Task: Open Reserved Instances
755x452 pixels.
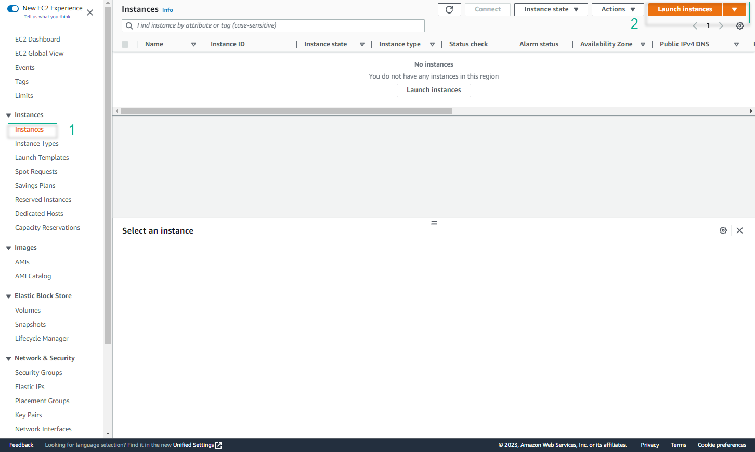Action: (x=43, y=200)
